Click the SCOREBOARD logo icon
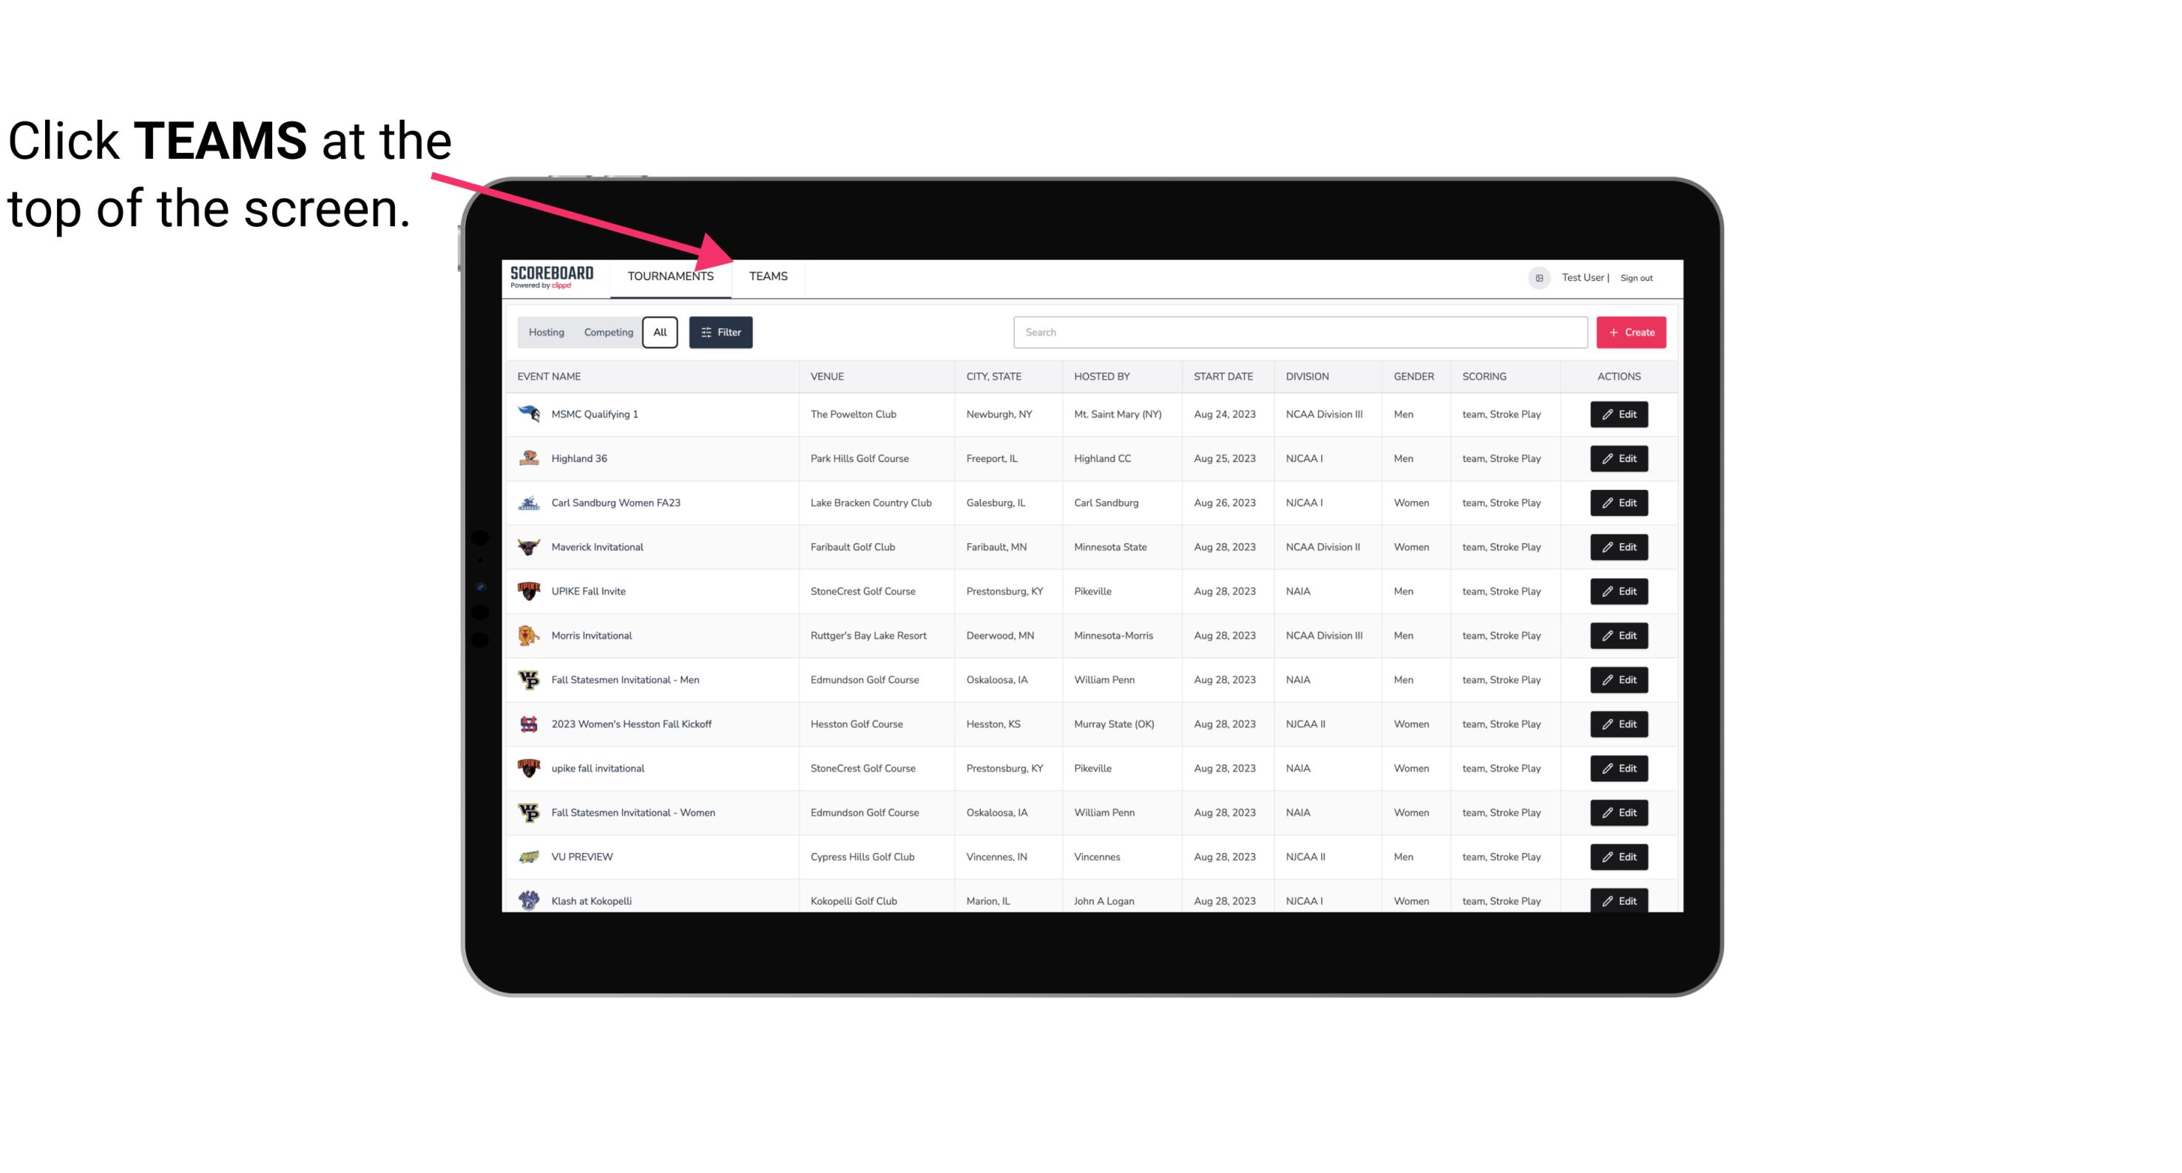2182x1173 pixels. pyautogui.click(x=552, y=277)
